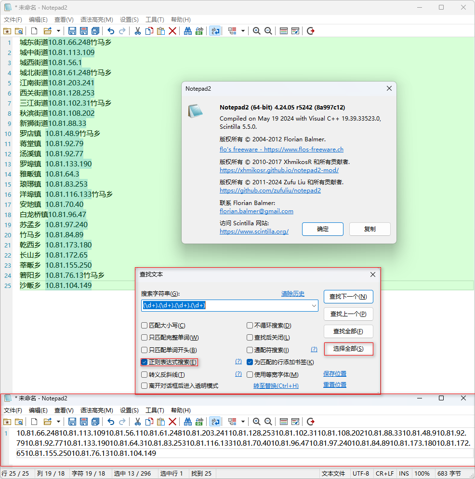Enable the 匹配大小写(C) checkbox
475x479 pixels.
tap(145, 326)
